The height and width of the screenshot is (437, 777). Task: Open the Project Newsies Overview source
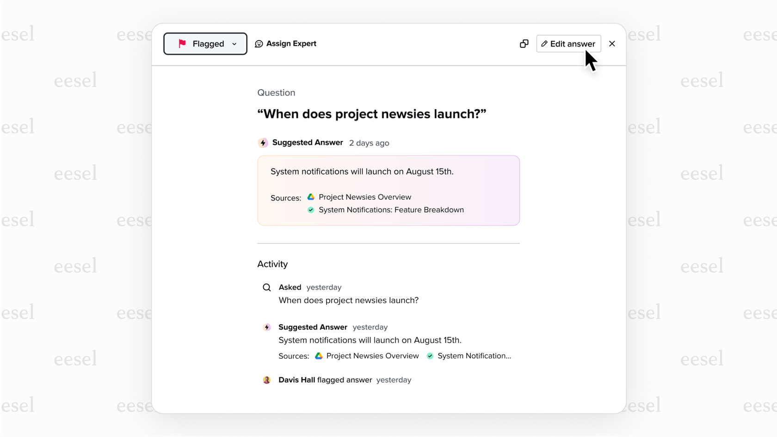coord(365,197)
